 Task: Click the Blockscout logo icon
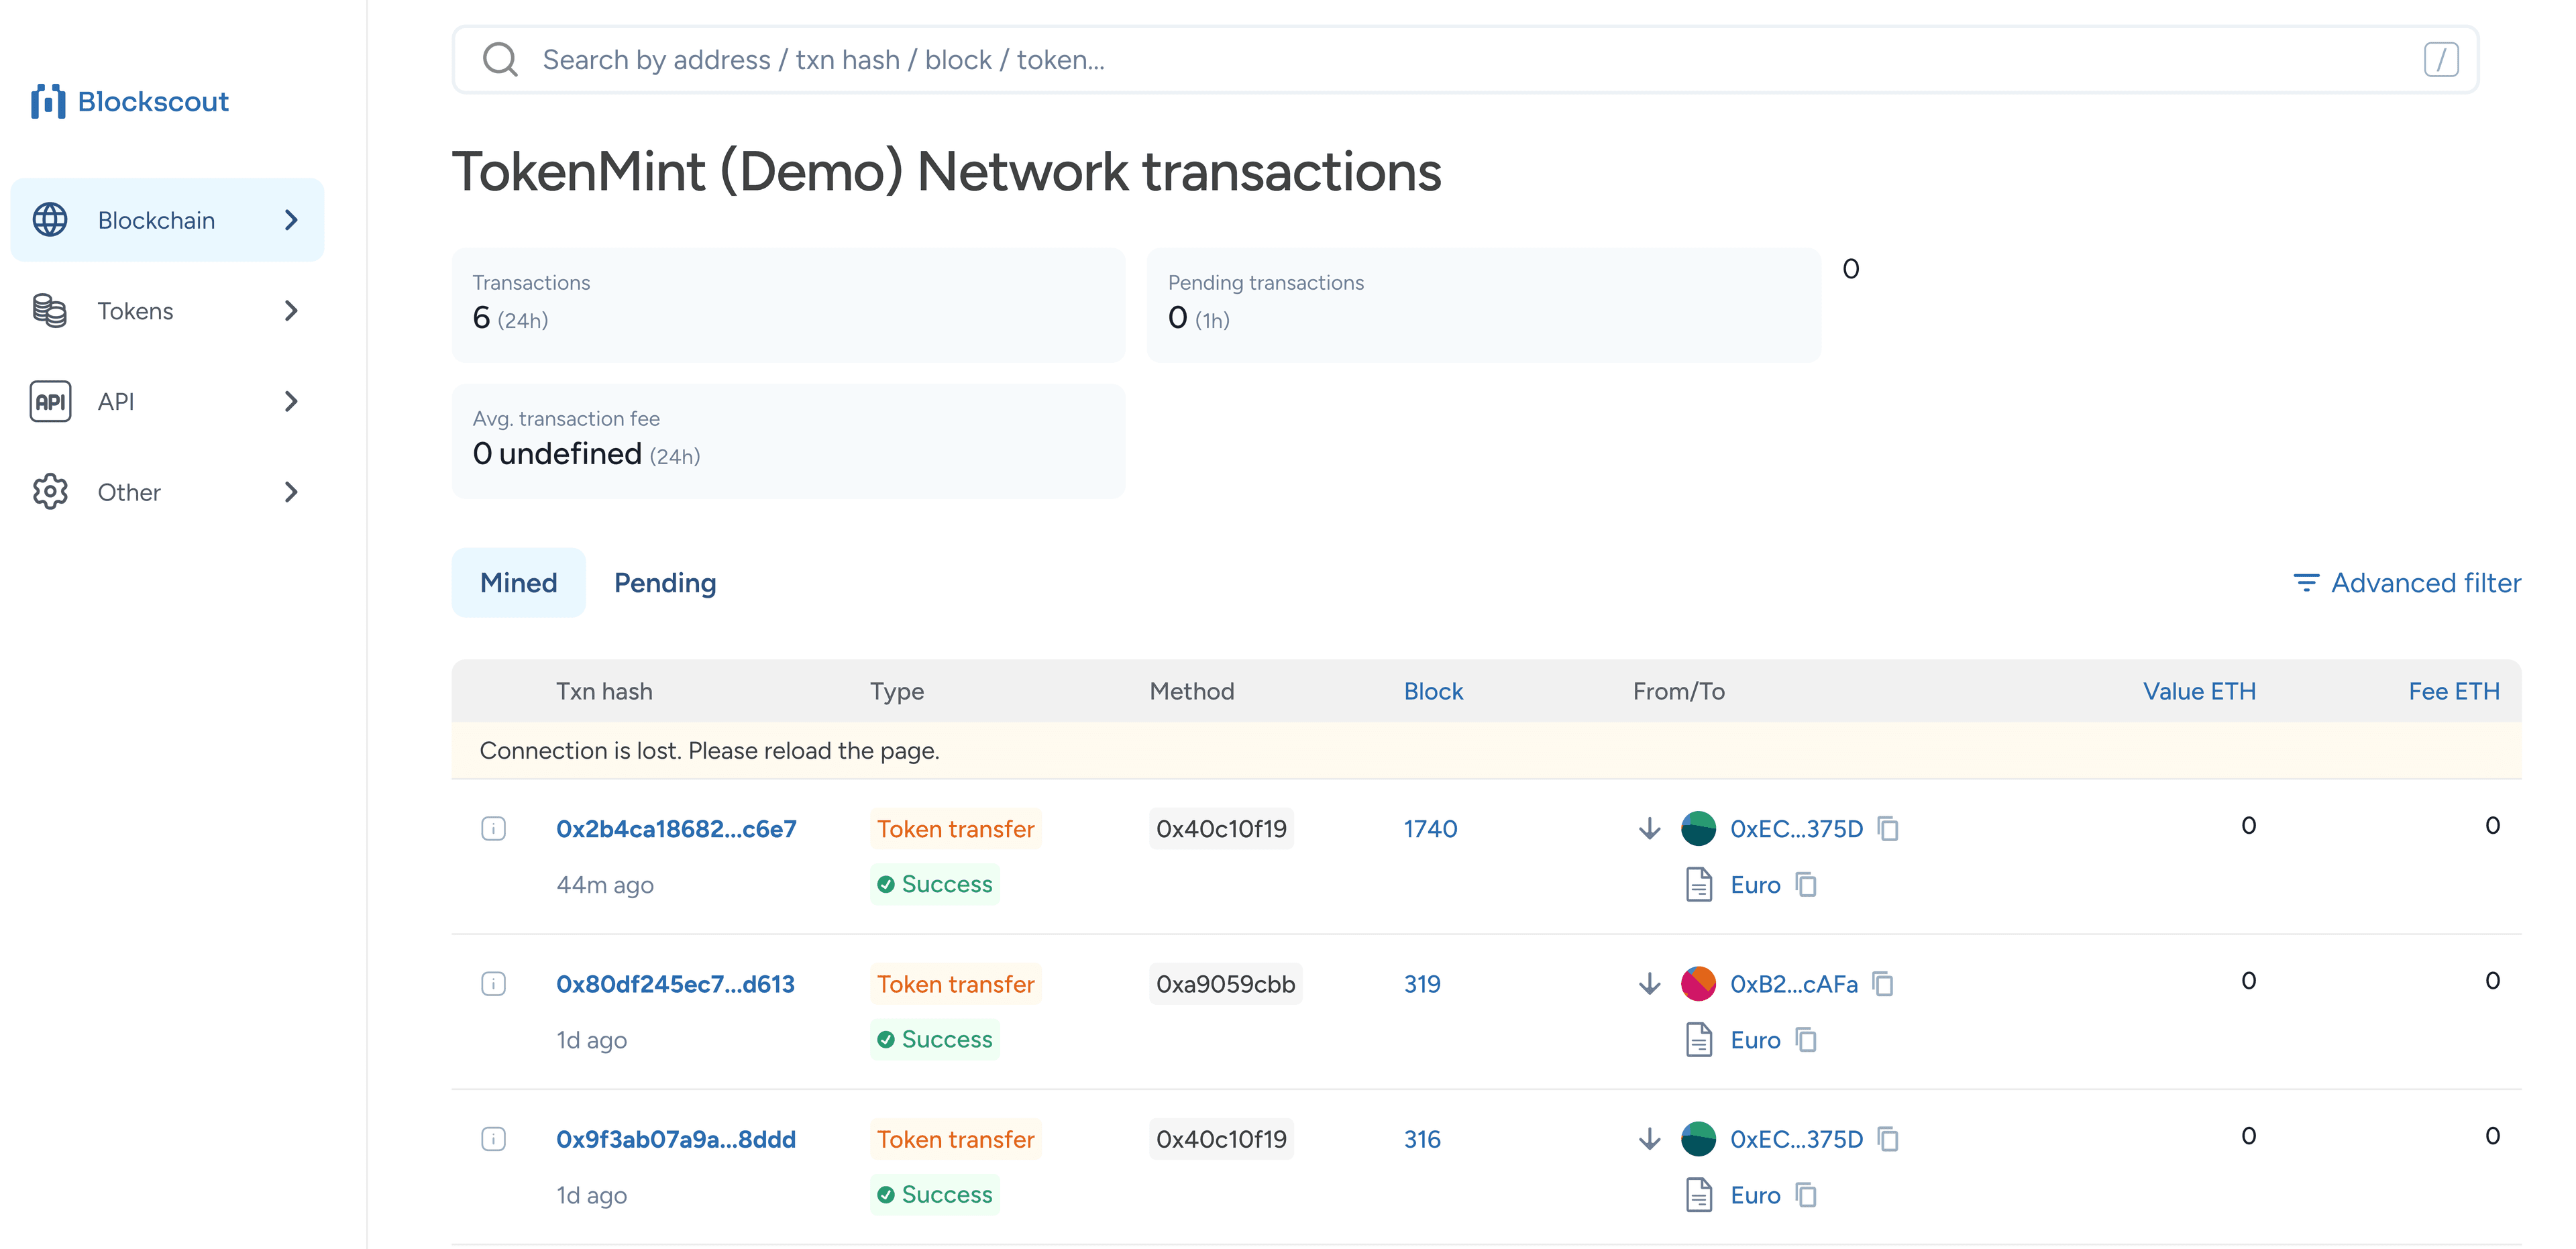click(48, 101)
